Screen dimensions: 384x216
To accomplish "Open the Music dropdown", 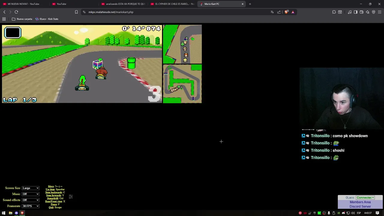I will [30, 194].
